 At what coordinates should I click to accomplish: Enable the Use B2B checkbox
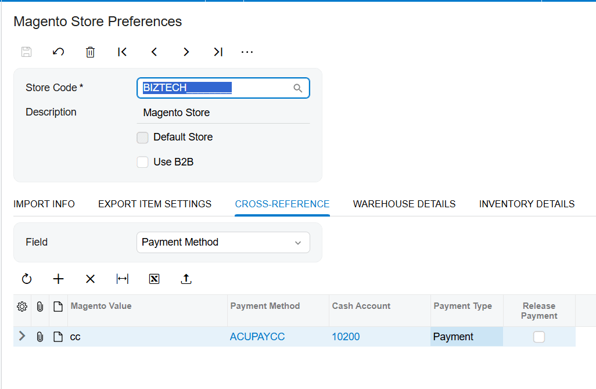(x=142, y=162)
